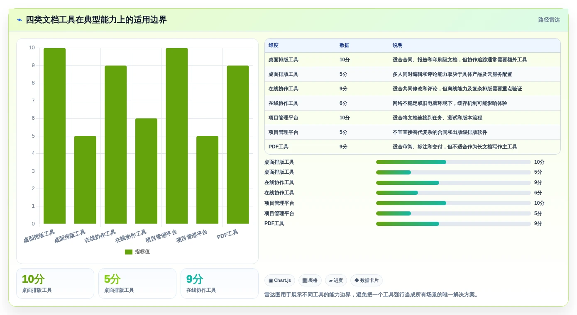Click the 项目管理平台 5分 progress bar

(453, 213)
